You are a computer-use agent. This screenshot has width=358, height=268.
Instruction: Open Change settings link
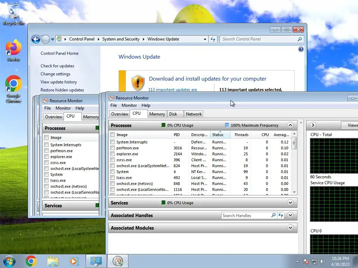56,74
